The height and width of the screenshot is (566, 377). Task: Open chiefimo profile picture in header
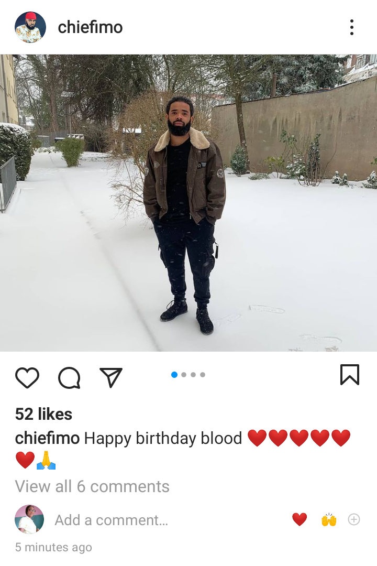(30, 27)
